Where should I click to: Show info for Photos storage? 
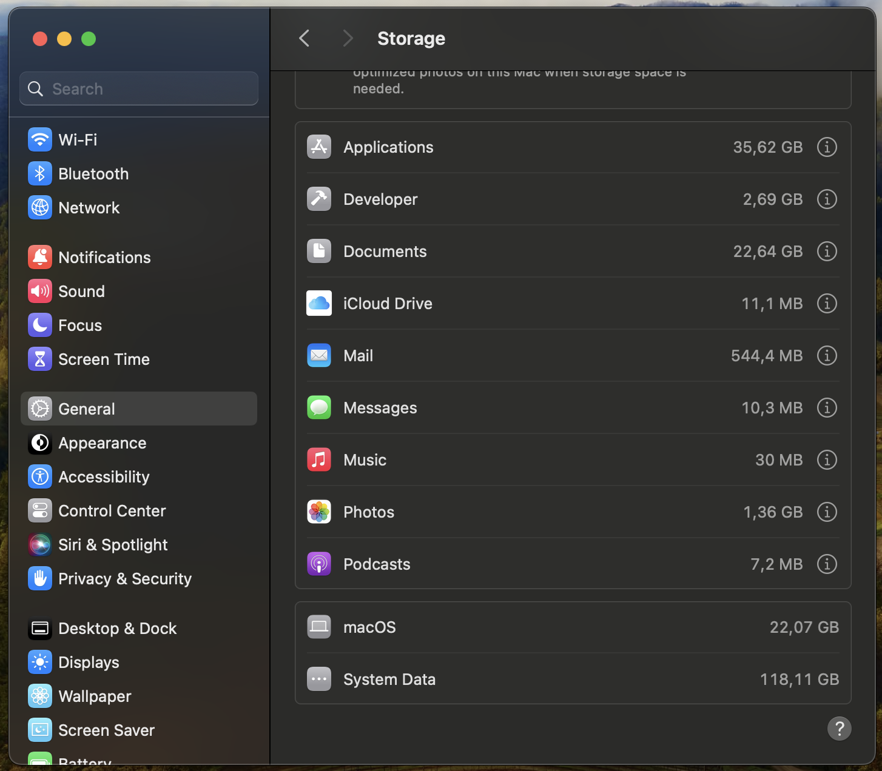point(827,512)
